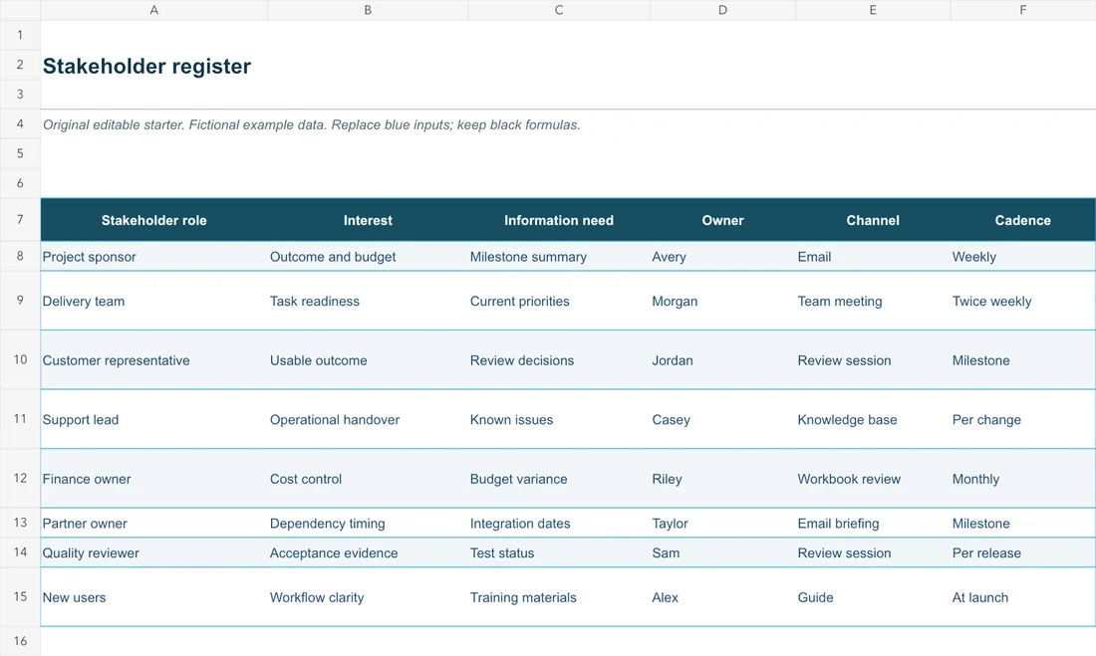Select the "Interest" header cell

pos(368,220)
